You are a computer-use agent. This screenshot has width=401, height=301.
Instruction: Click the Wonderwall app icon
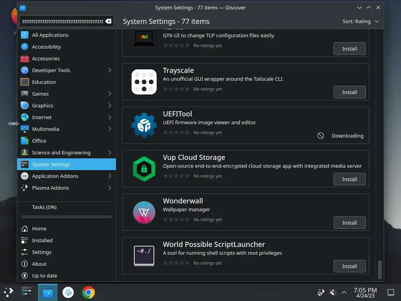tap(144, 212)
